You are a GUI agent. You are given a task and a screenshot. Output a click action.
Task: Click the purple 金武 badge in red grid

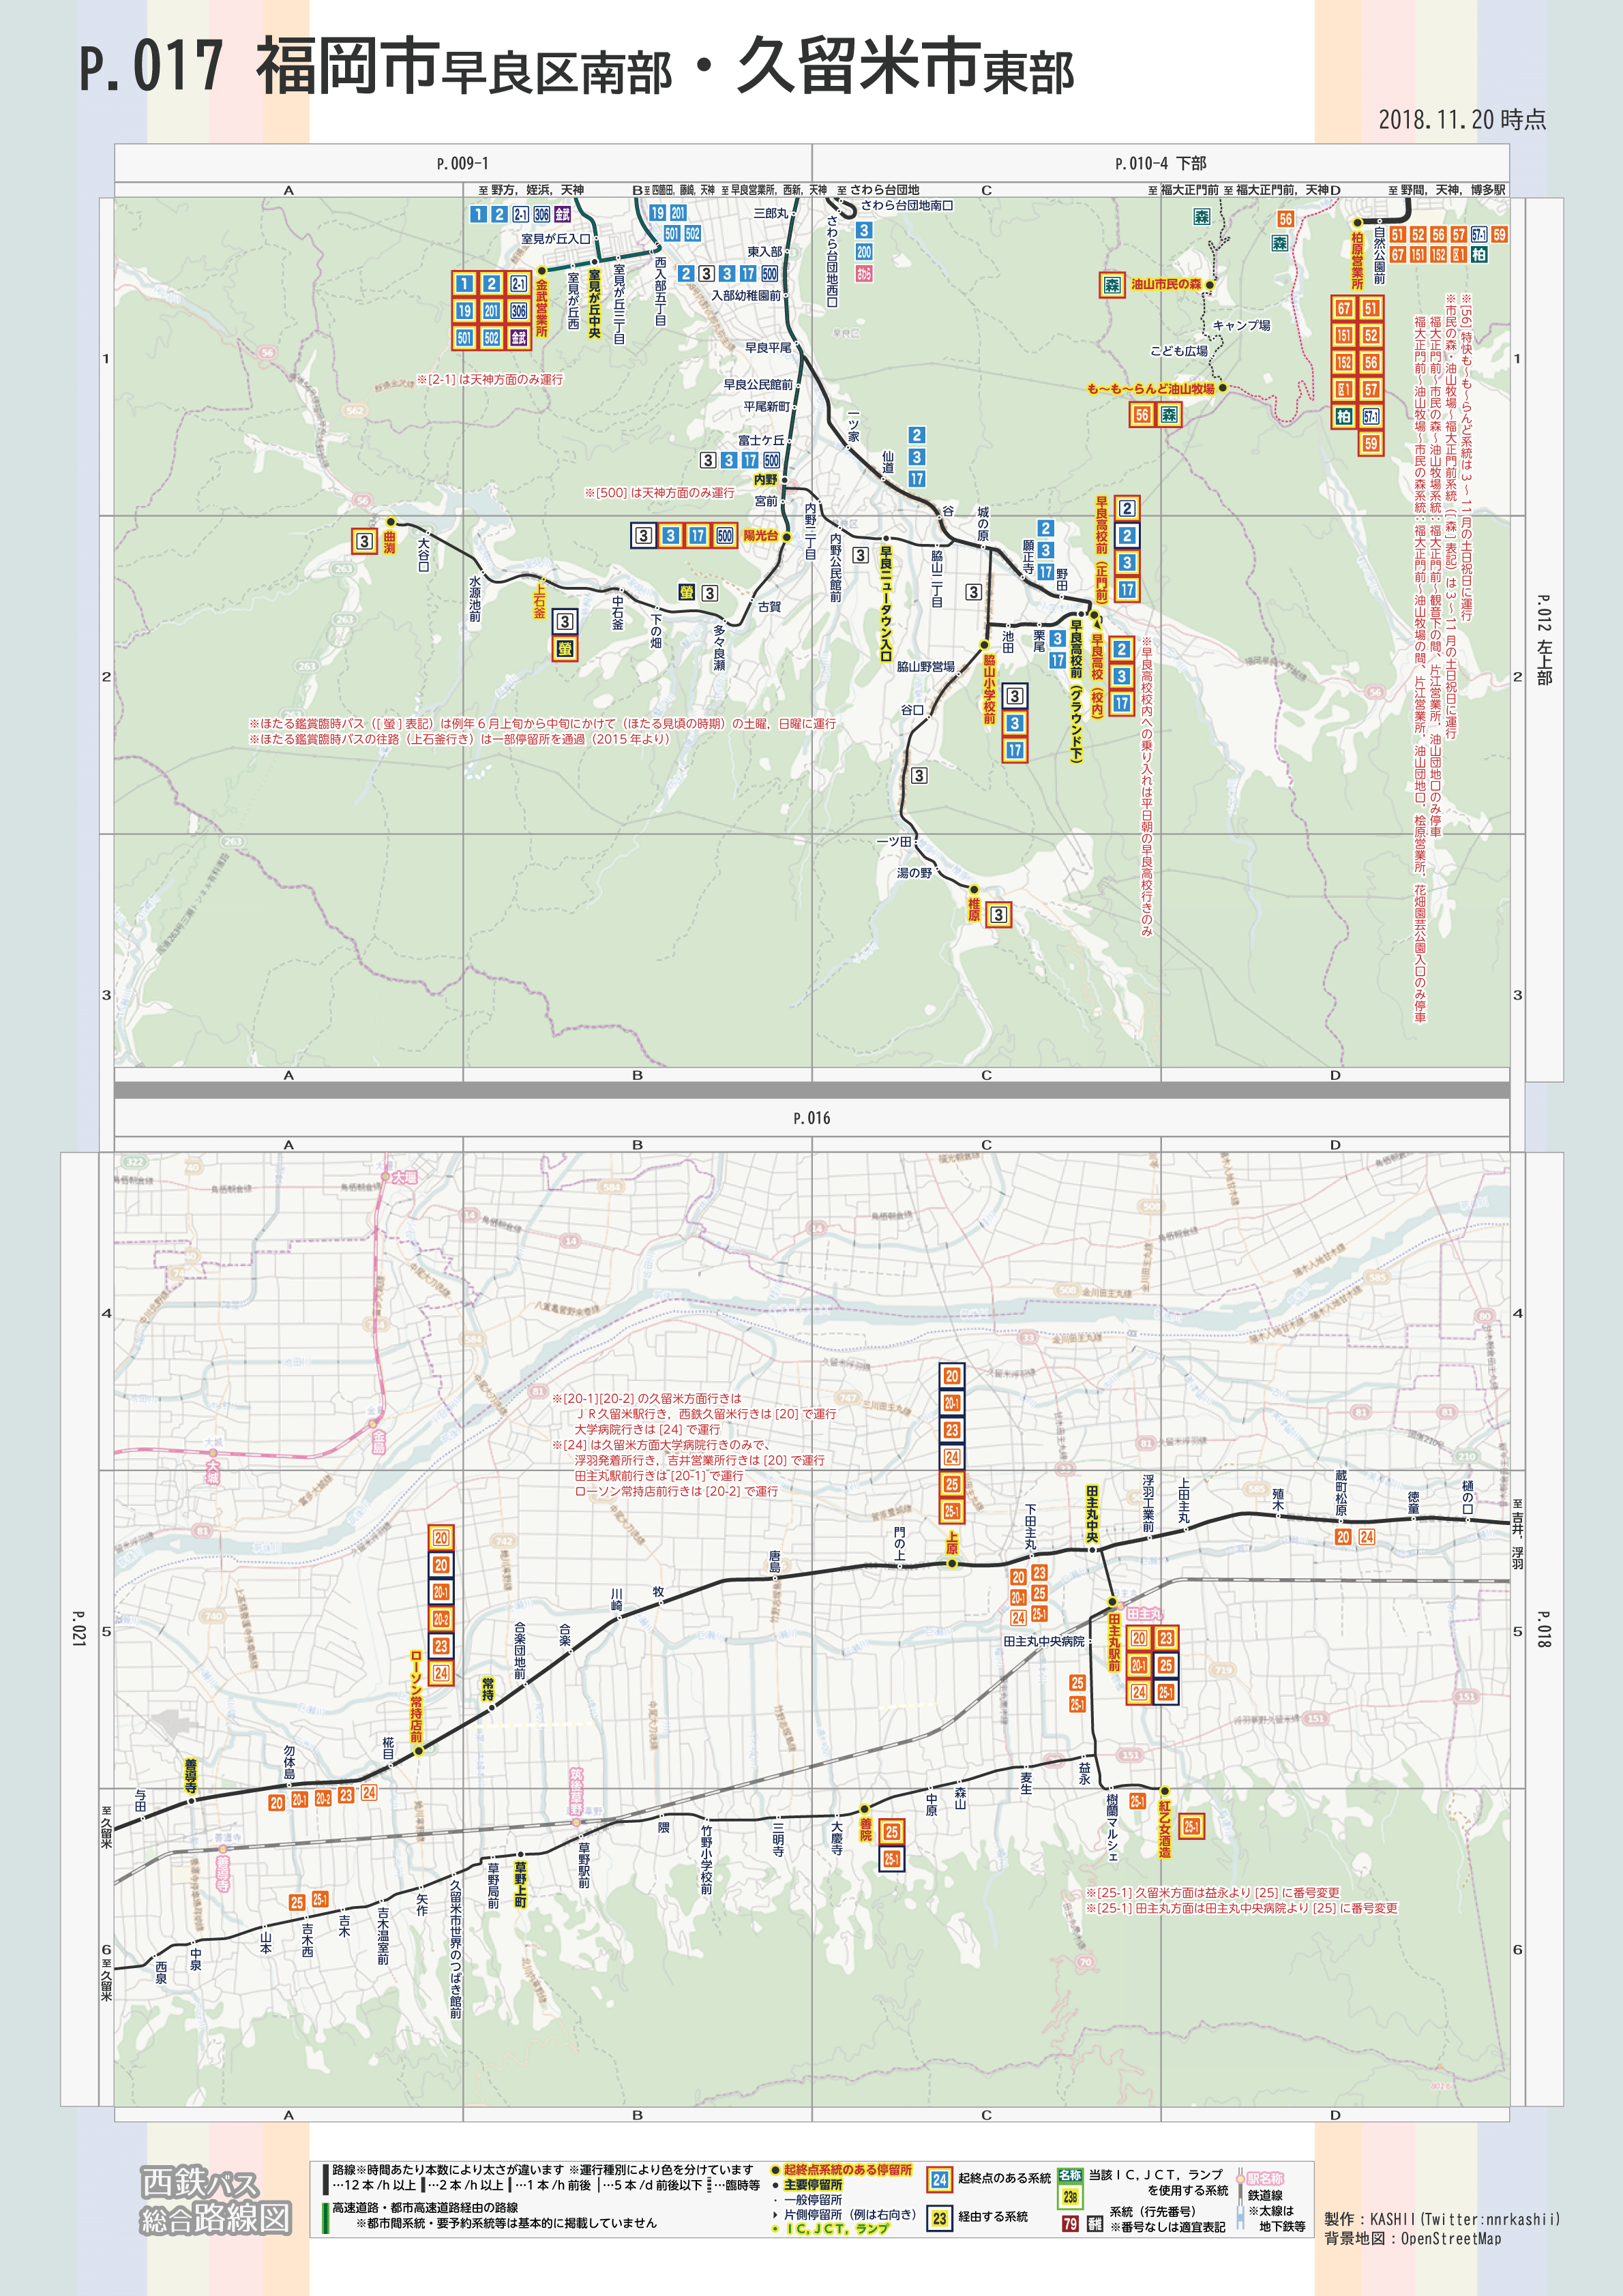[518, 338]
